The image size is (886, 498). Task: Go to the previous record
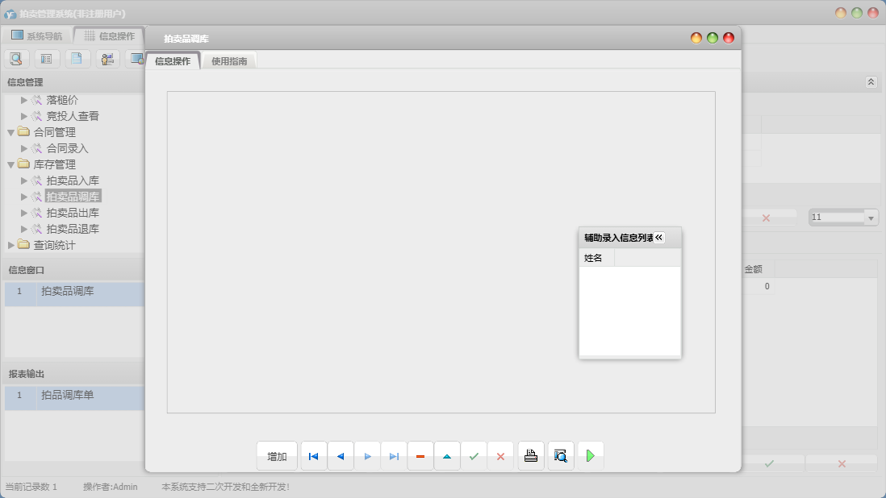coord(341,456)
